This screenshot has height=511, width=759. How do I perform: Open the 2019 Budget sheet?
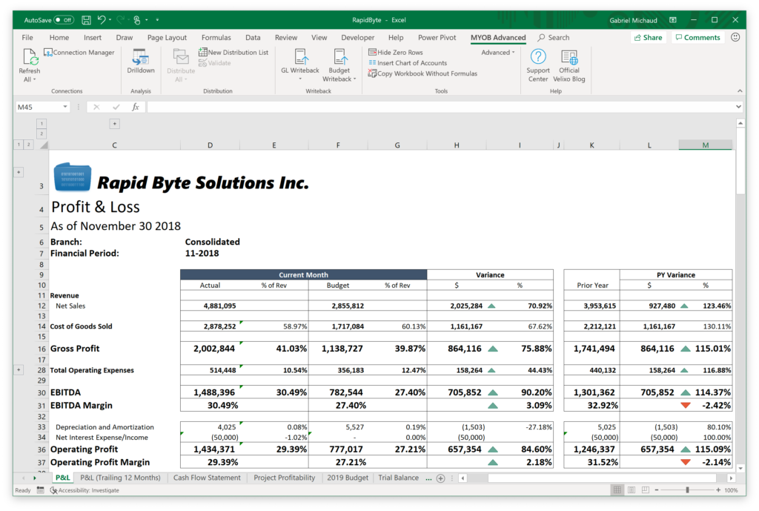(x=347, y=478)
